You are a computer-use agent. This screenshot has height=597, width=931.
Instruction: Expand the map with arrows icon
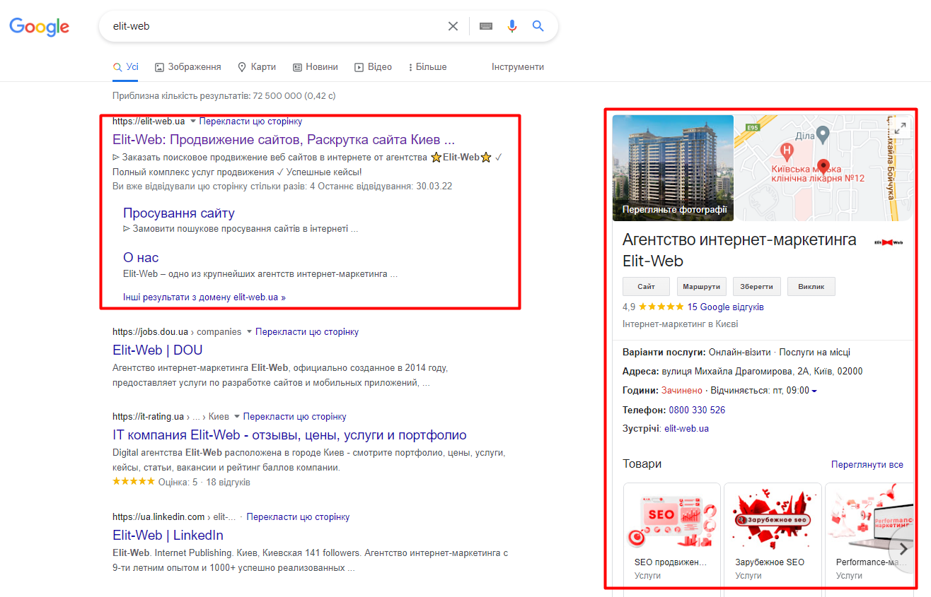900,128
